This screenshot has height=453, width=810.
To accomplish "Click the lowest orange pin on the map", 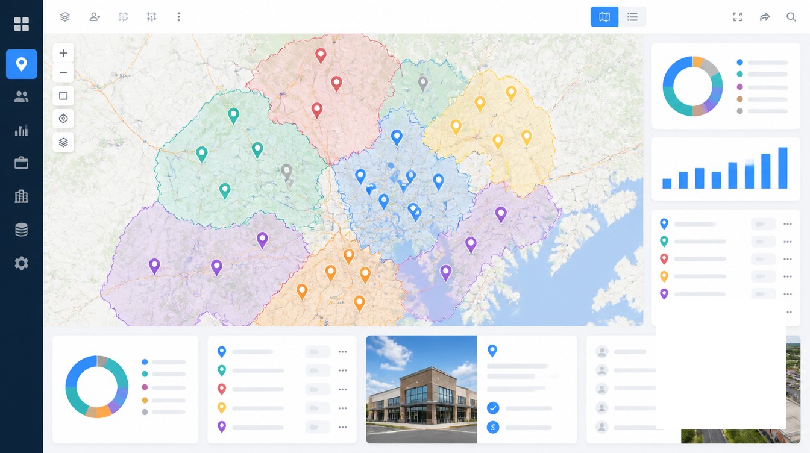I will tap(359, 303).
